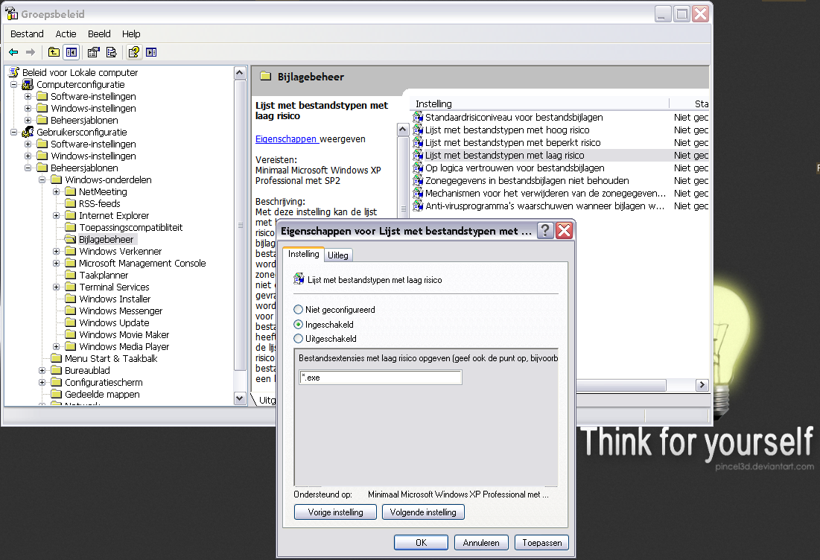Go up one level using toolbar folder icon
Viewport: 820px width, 560px height.
54,52
